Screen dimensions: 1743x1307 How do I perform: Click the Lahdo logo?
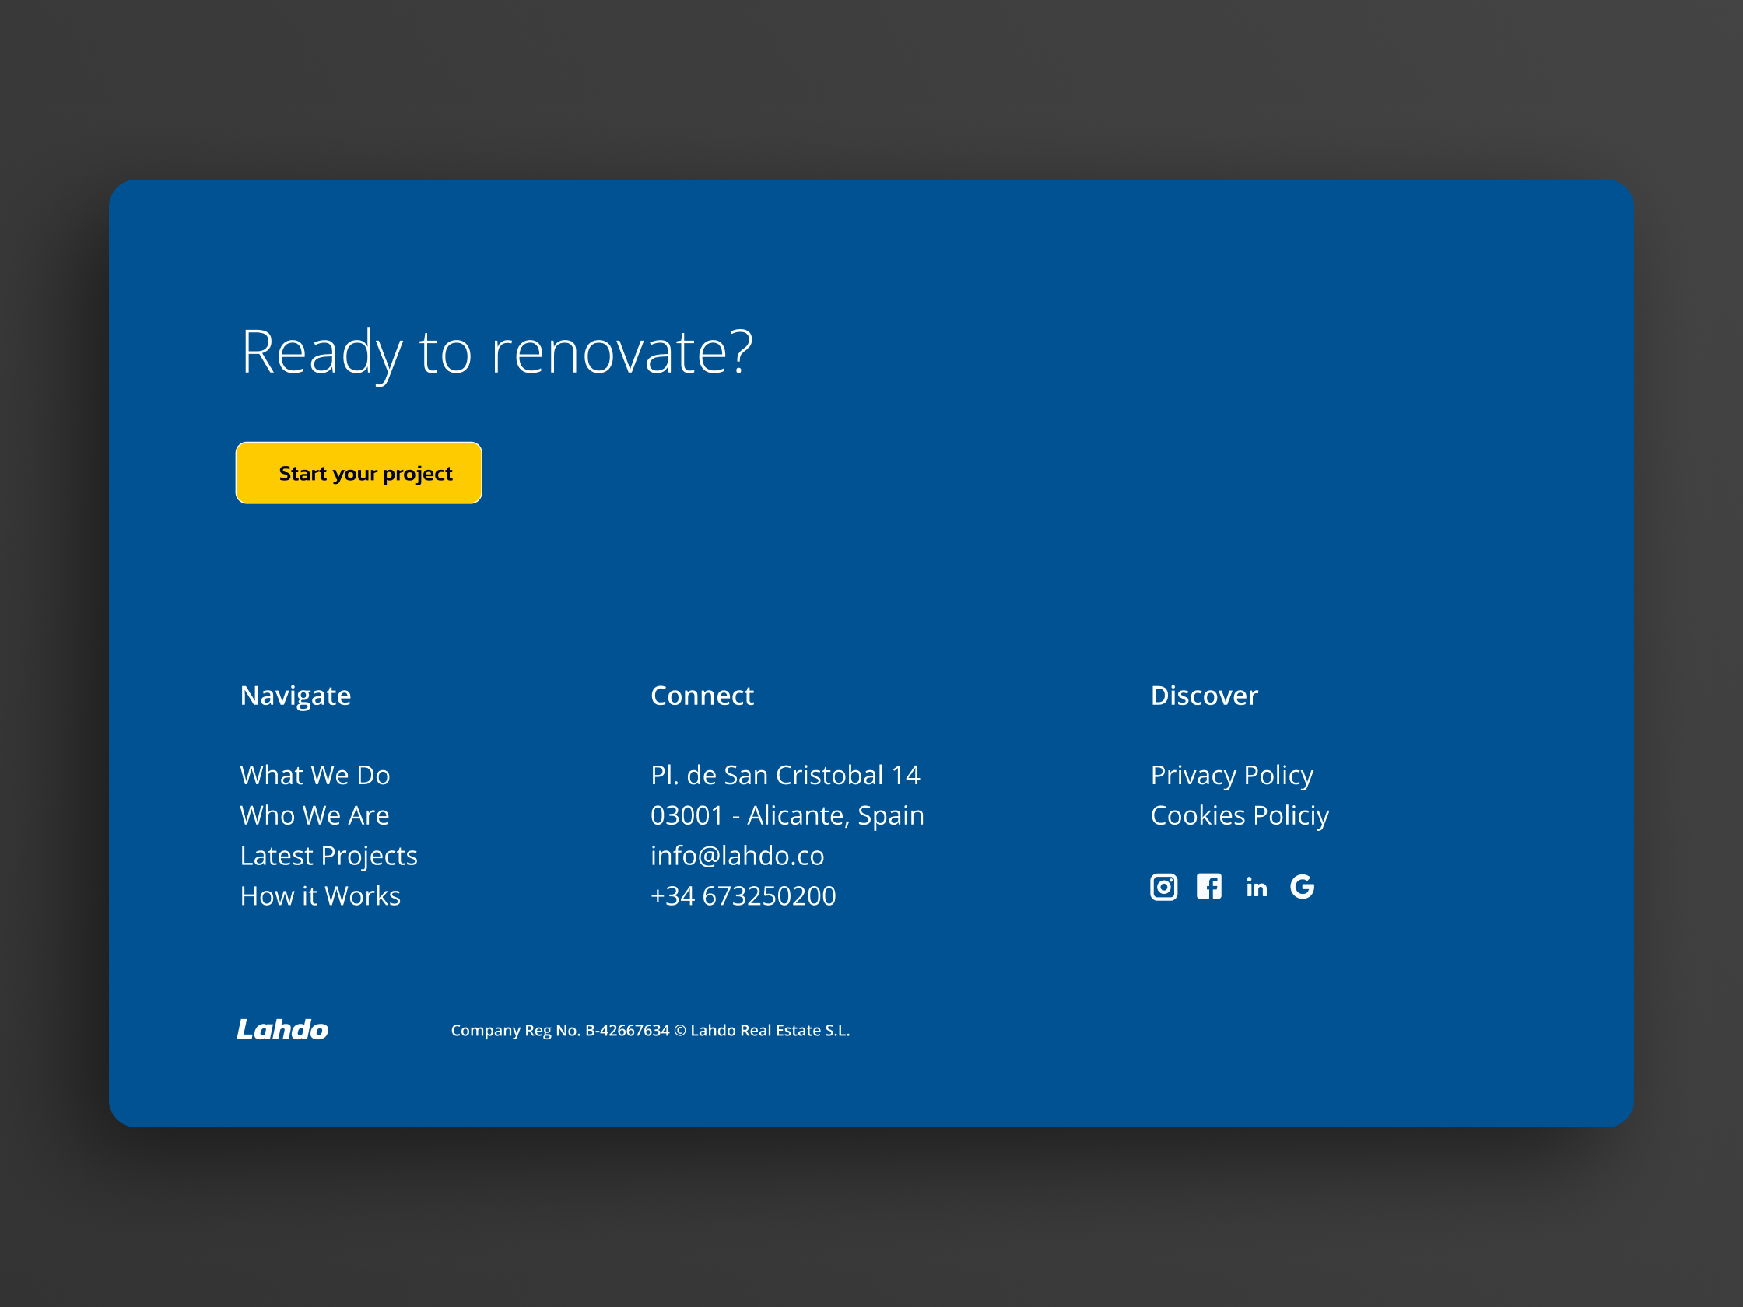[283, 1029]
